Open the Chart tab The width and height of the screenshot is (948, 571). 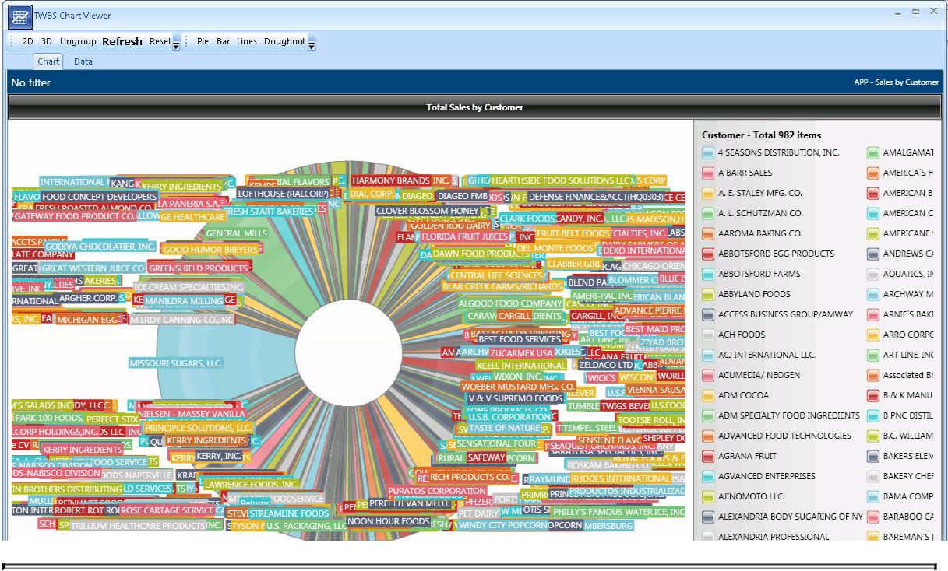click(x=48, y=61)
